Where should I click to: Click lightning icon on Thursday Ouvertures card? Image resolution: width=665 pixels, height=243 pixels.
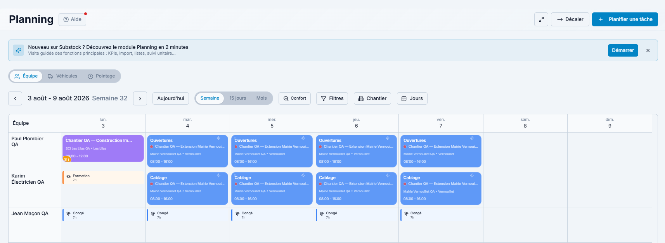click(x=388, y=138)
